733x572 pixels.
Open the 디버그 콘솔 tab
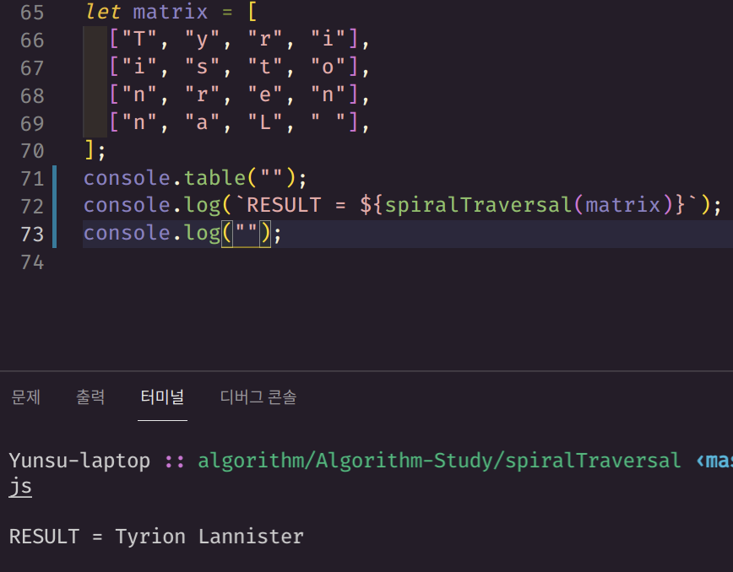point(258,397)
